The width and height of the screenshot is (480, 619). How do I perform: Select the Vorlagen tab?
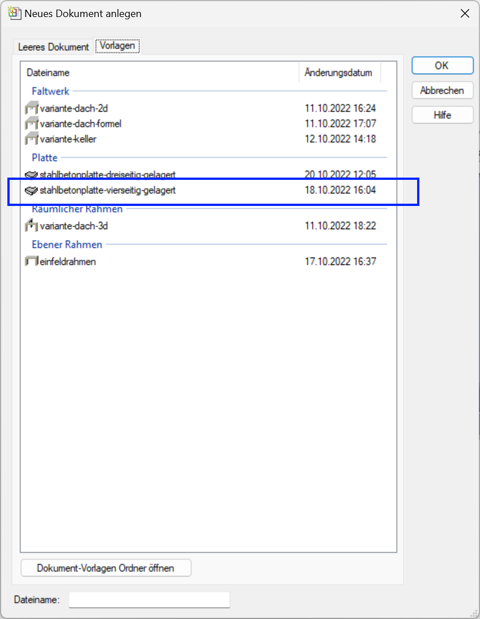pos(117,46)
